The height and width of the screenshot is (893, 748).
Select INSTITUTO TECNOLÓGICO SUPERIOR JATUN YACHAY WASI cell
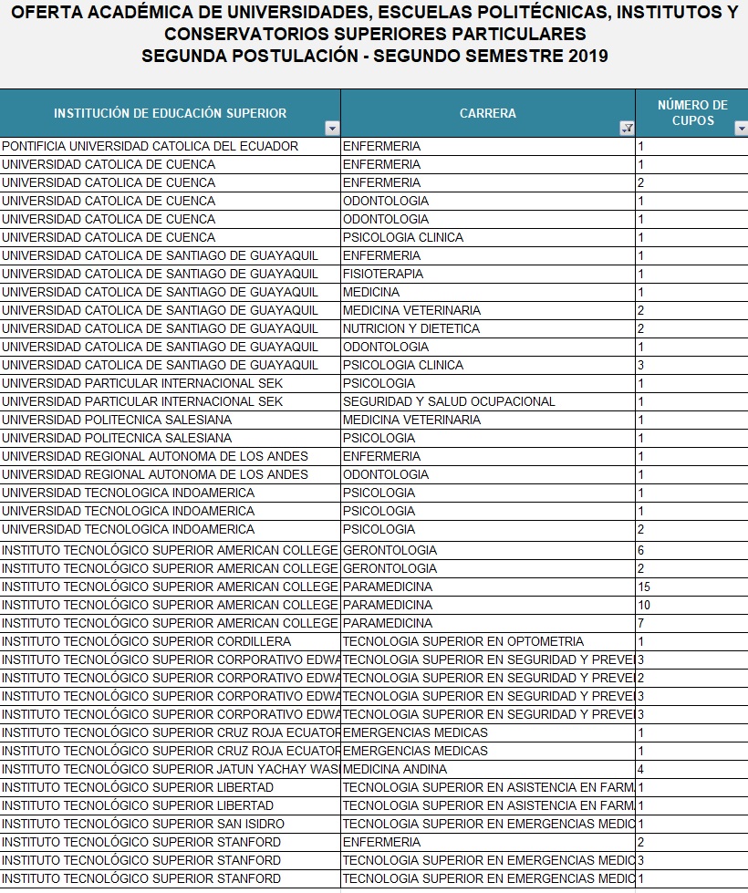(x=171, y=769)
